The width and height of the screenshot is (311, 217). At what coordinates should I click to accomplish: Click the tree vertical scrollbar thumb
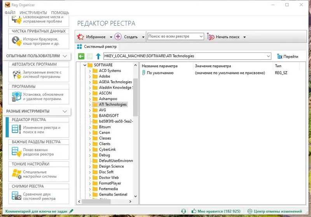pos(135,97)
